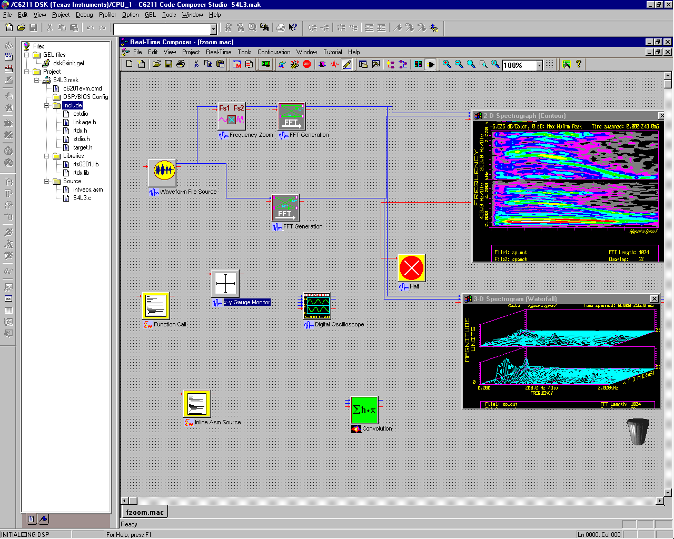Click the Code Composer open file icon
This screenshot has height=539, width=674.
[21, 27]
